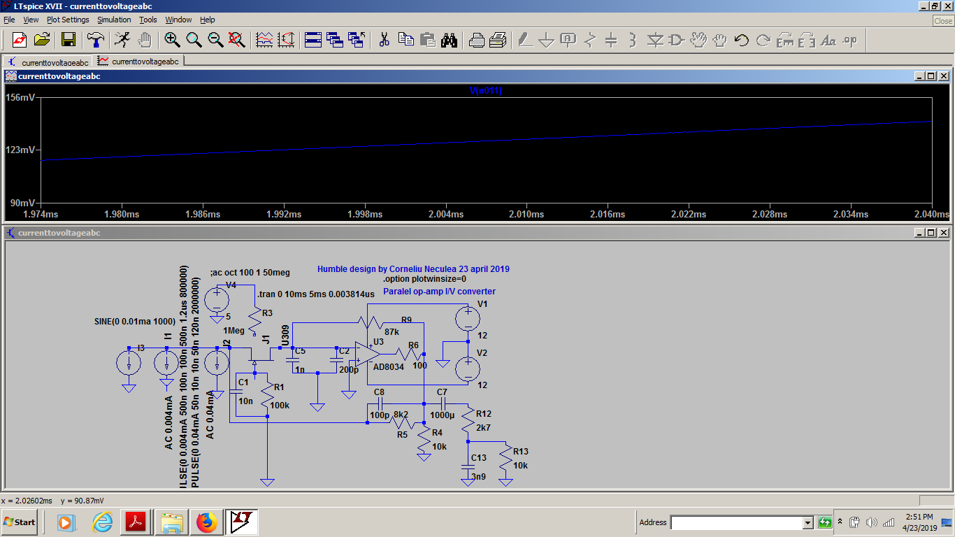Switch to the waveform currenttovoltageabc tab
The width and height of the screenshot is (955, 537).
click(x=138, y=62)
